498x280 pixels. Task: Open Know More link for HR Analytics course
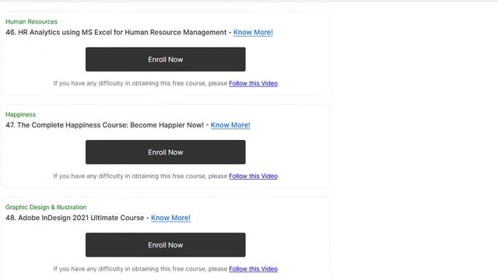[x=253, y=33]
